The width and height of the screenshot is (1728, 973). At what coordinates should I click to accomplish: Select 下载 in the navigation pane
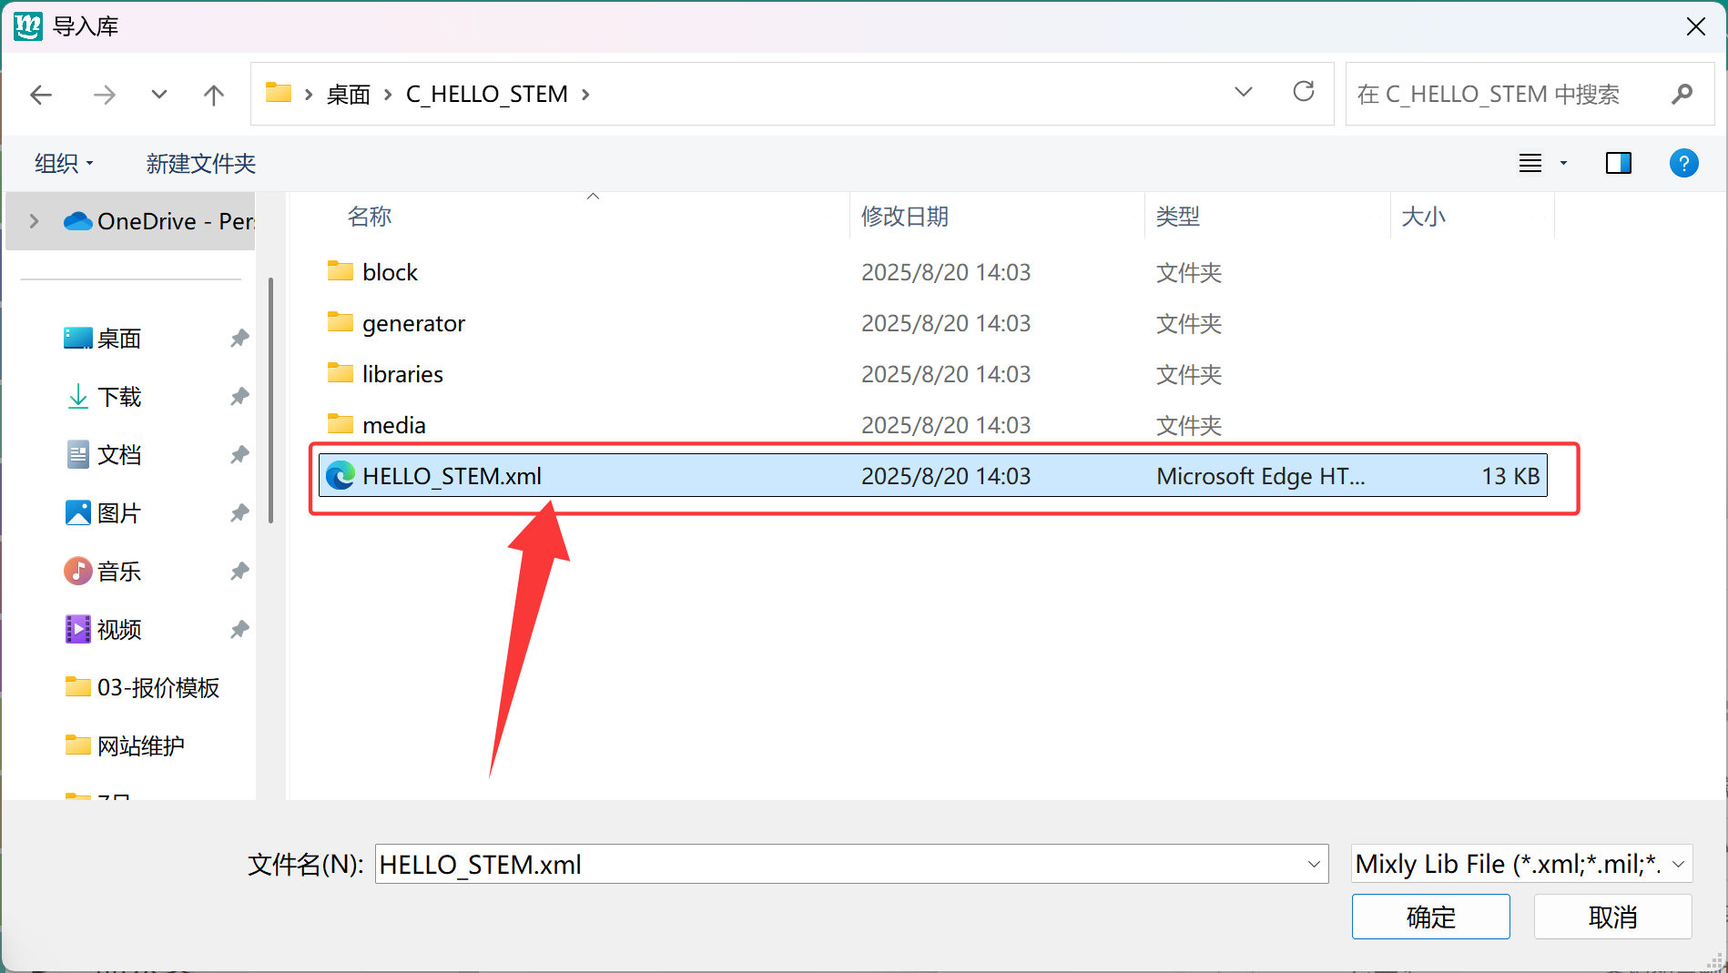point(119,397)
